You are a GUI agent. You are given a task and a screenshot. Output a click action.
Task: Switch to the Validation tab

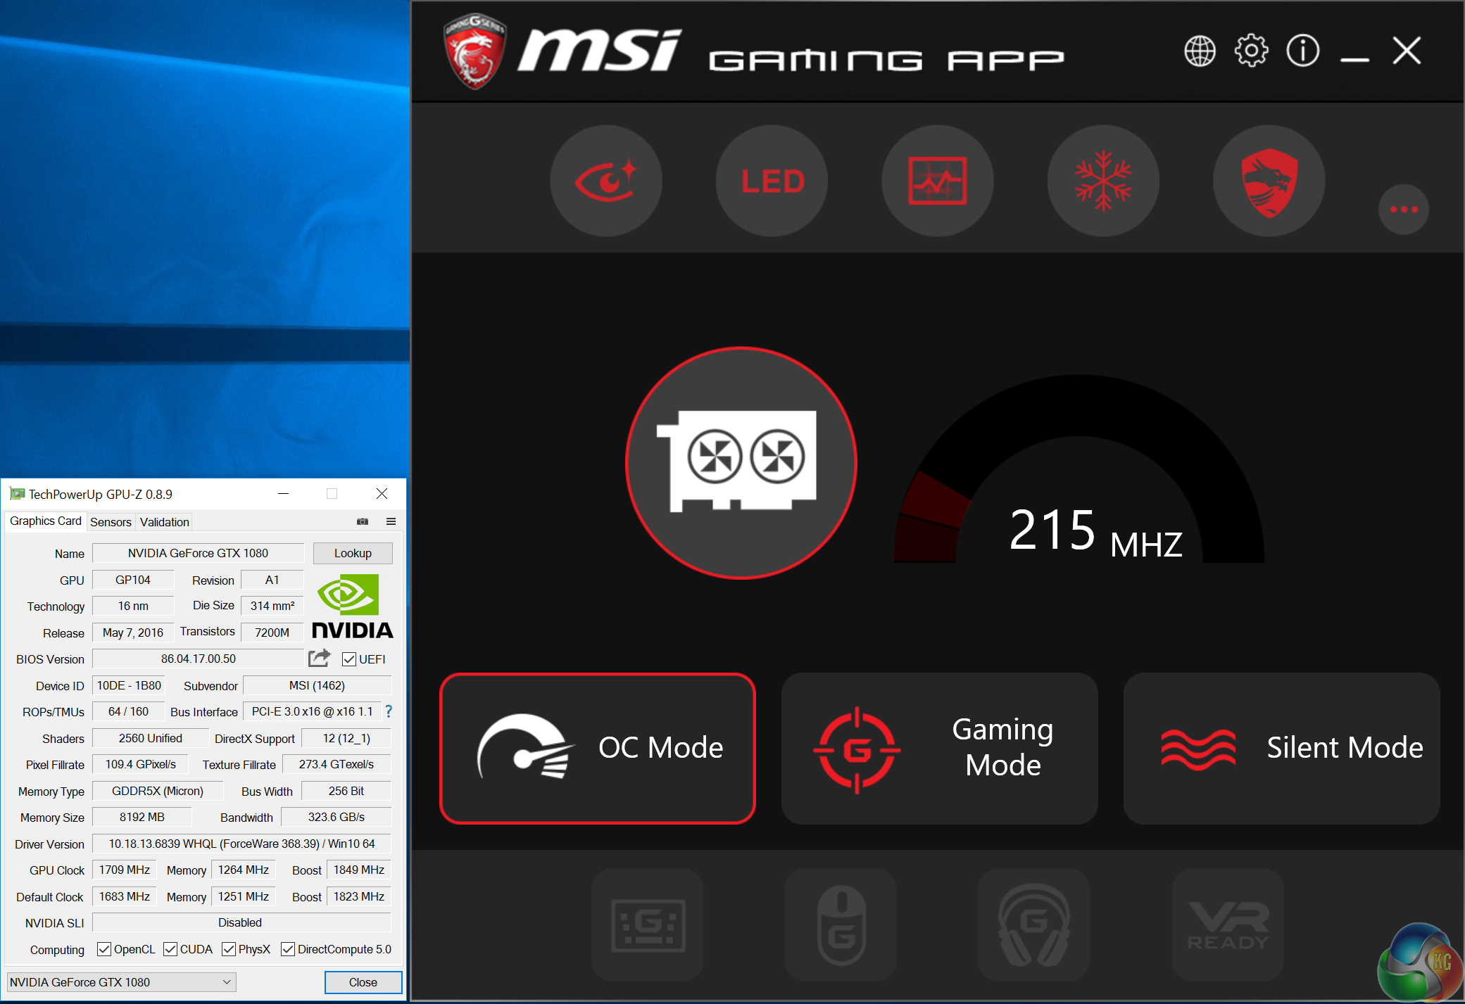click(164, 522)
